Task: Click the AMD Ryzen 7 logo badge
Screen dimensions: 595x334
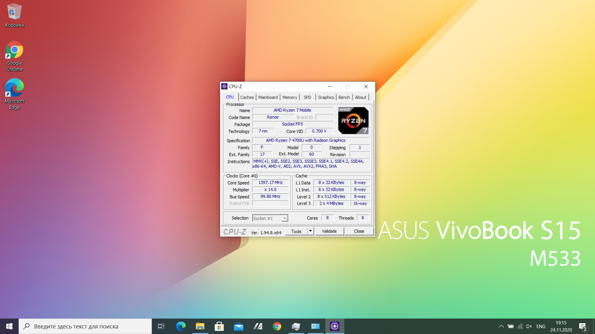Action: [x=353, y=121]
